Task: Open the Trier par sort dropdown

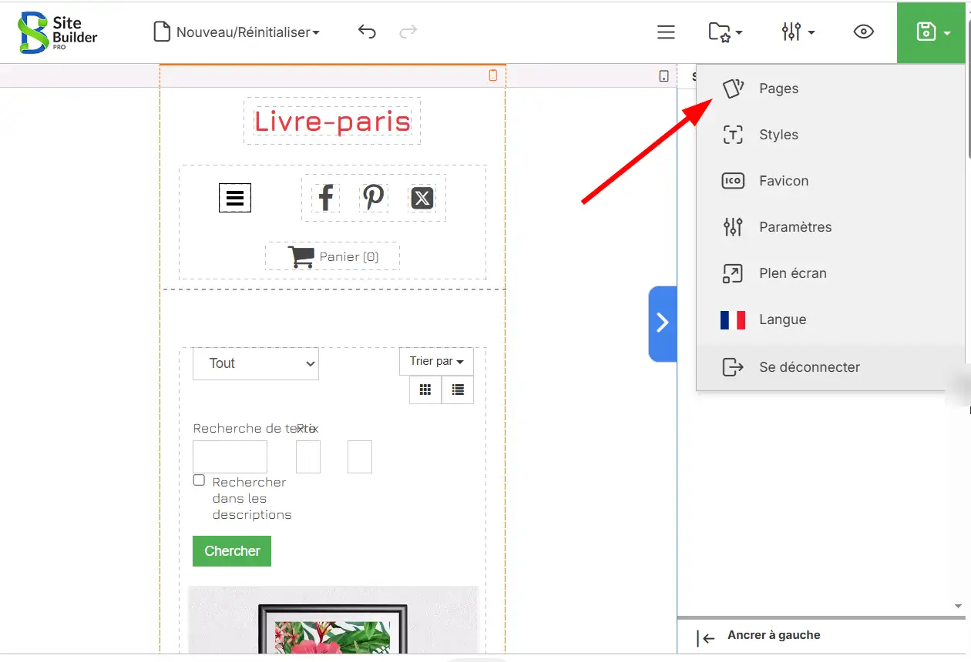Action: [436, 362]
